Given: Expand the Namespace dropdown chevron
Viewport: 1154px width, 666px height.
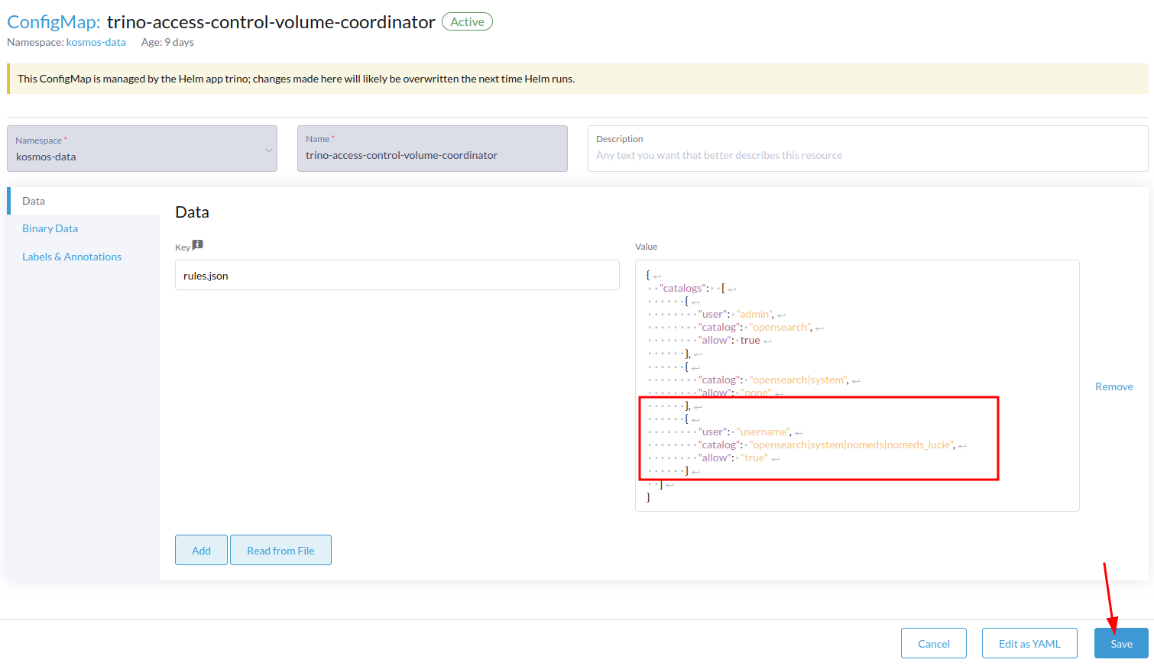Looking at the screenshot, I should [268, 150].
